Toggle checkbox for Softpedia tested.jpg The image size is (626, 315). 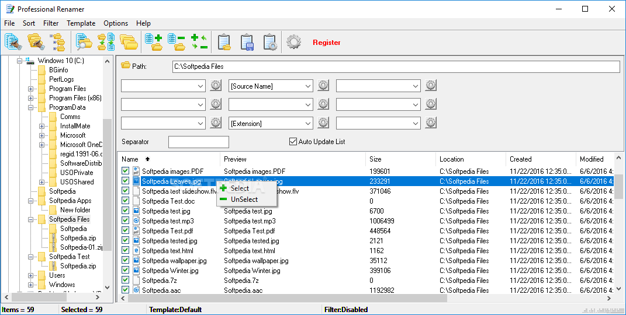tap(125, 240)
